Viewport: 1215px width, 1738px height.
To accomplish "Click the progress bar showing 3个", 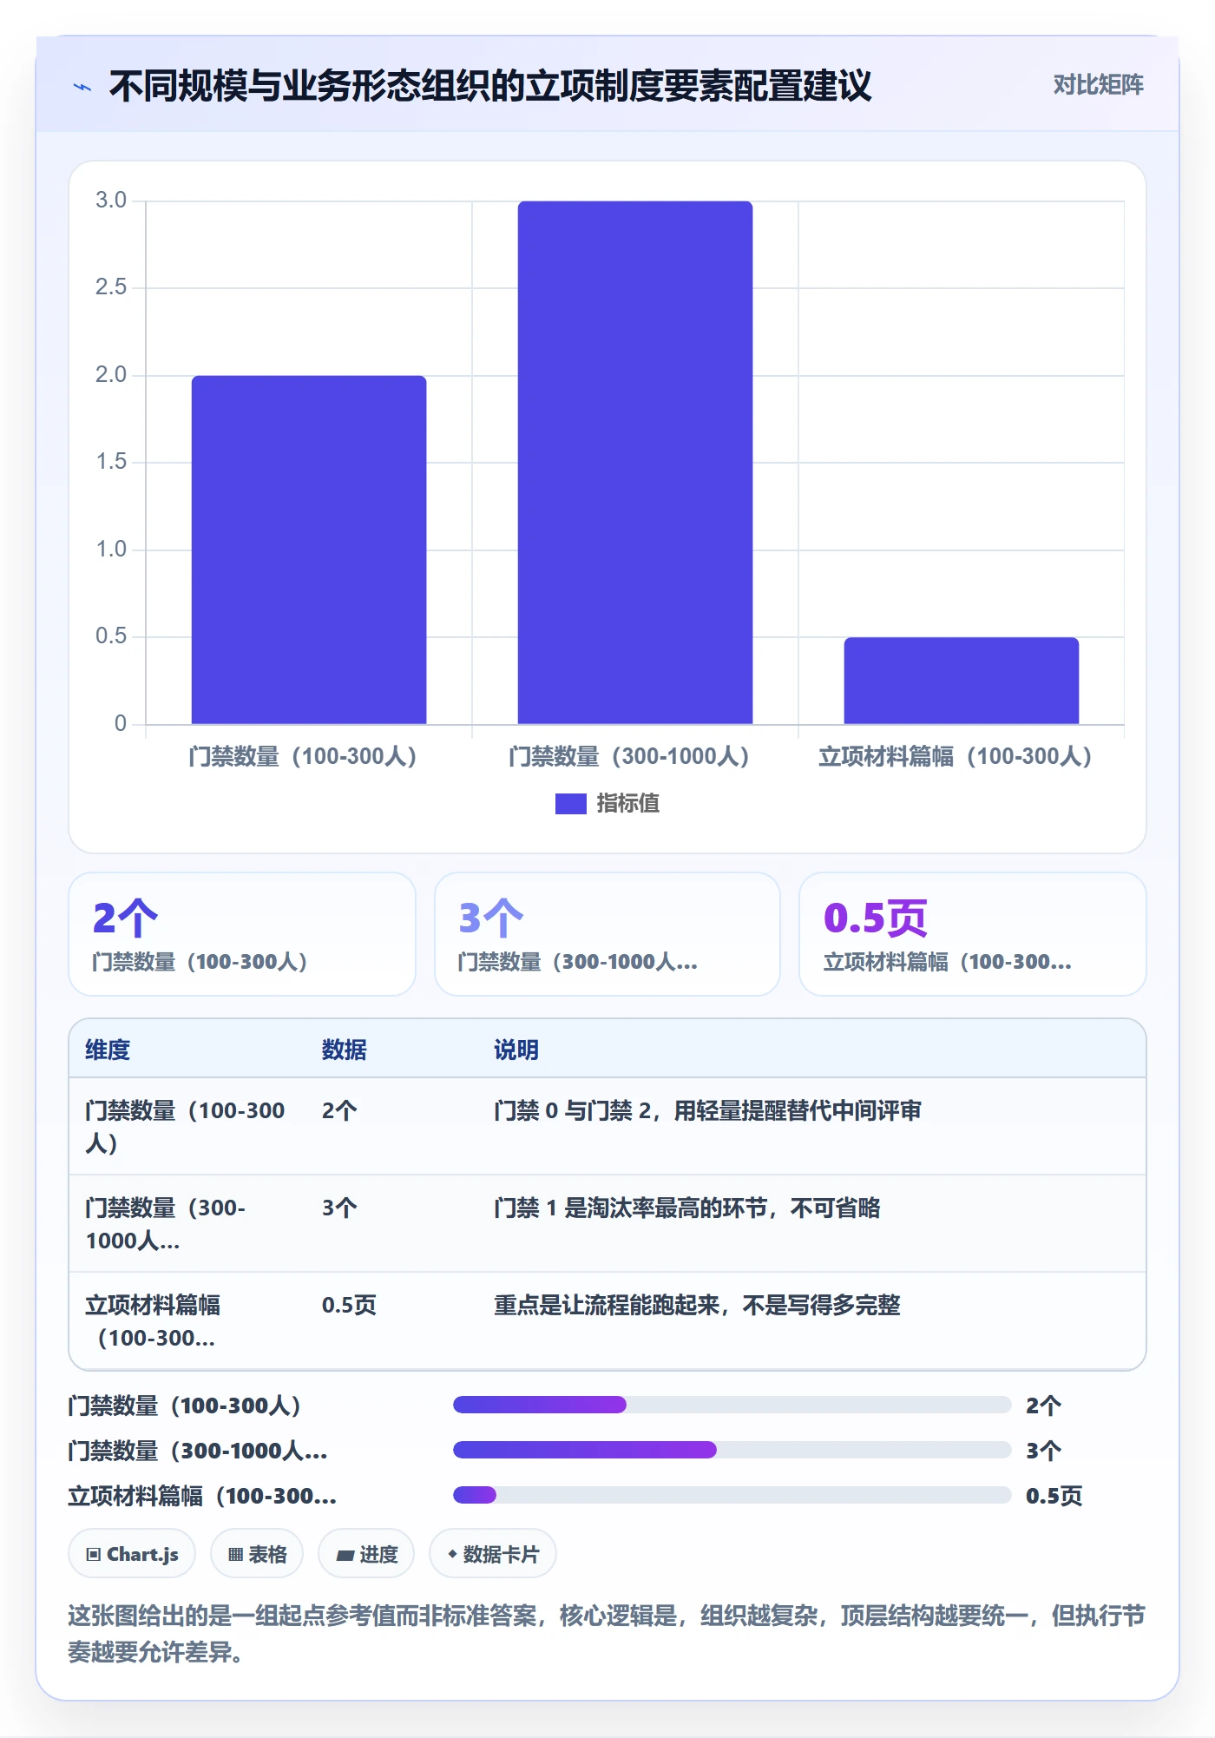I will tap(732, 1450).
